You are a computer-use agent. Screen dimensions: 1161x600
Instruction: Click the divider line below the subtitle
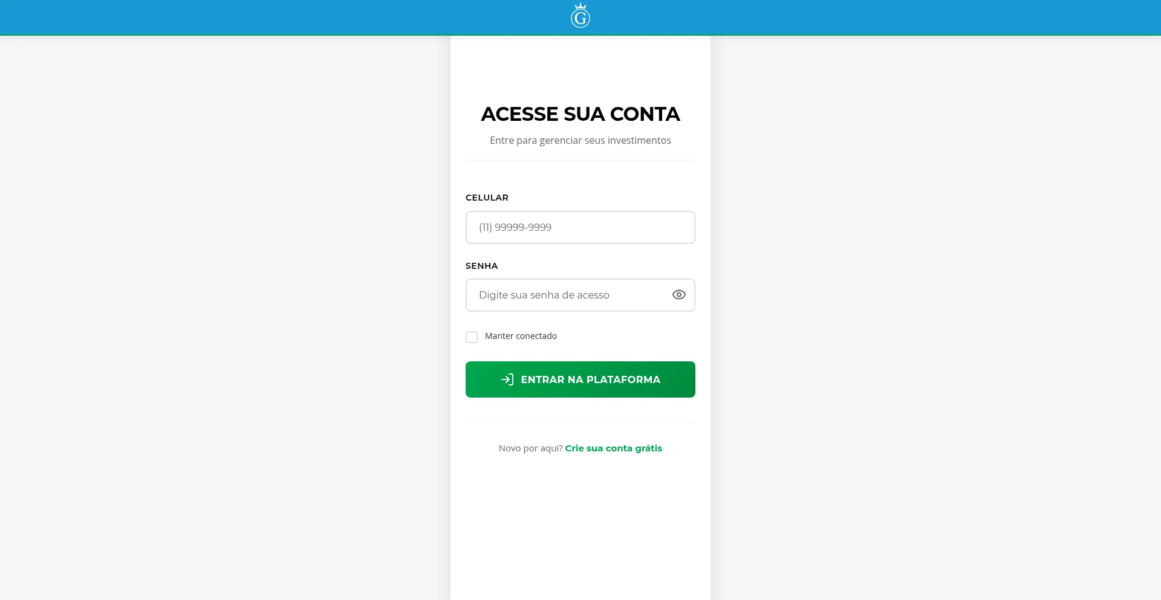coord(580,160)
